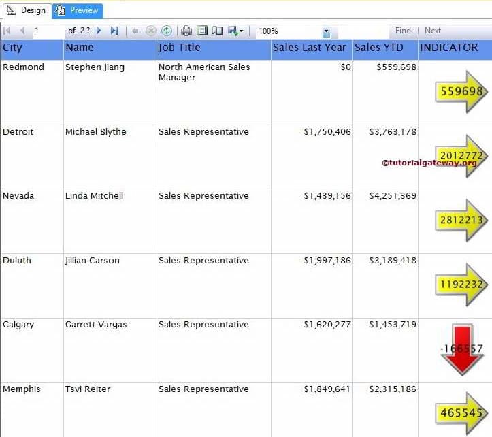492x437 pixels.
Task: Go to the previous report page
Action: coord(22,31)
